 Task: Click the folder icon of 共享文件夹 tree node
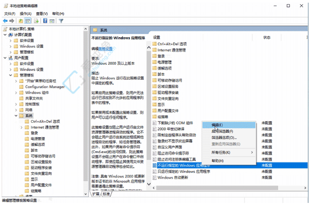click(21, 98)
